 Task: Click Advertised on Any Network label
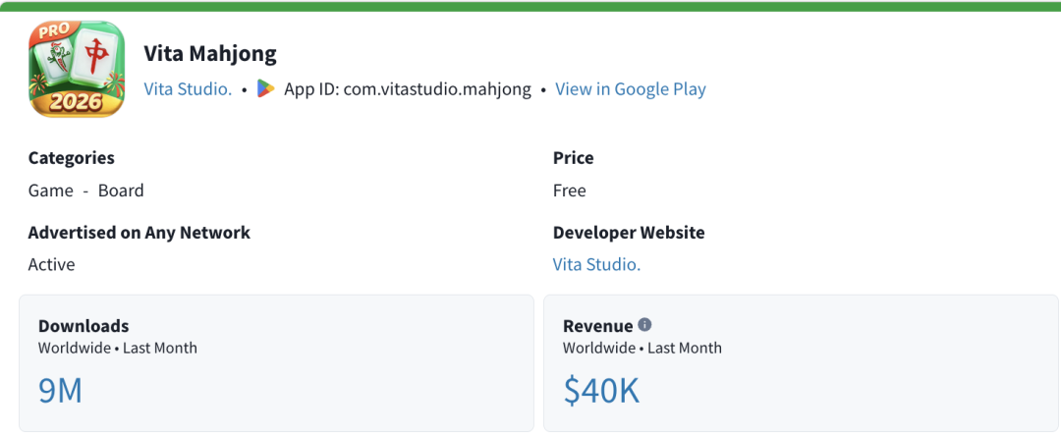point(140,233)
